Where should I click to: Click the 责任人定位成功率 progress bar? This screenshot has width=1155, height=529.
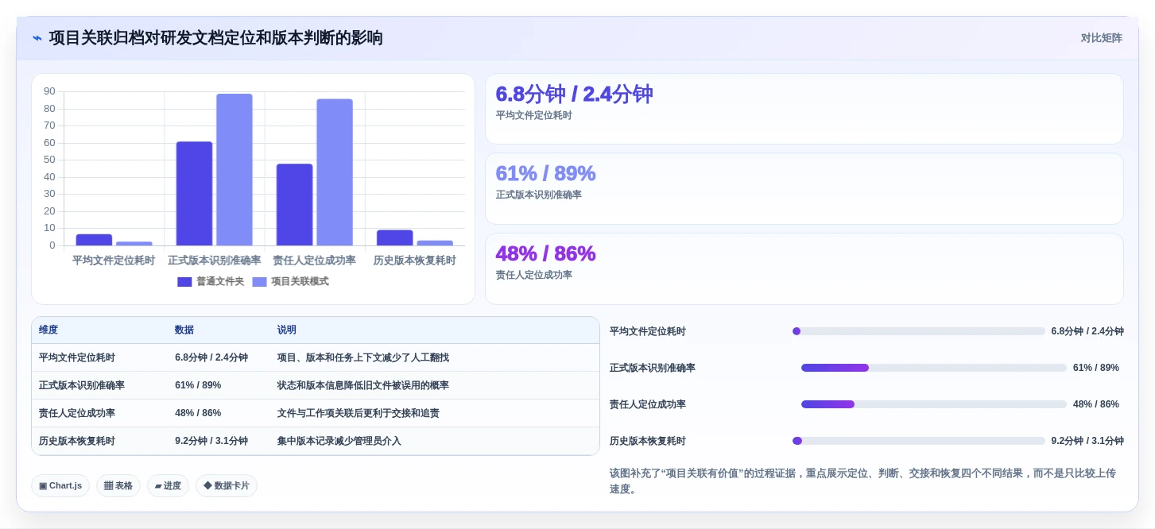click(x=933, y=404)
